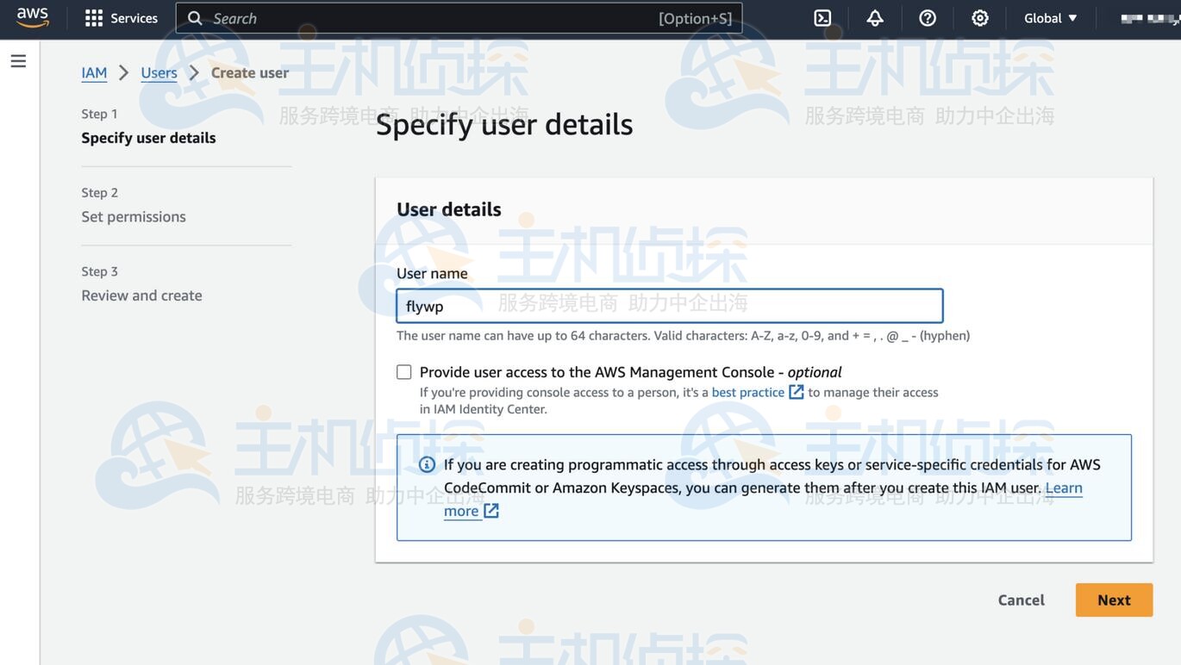Launch the CloudShell terminal icon
The height and width of the screenshot is (665, 1181).
coord(822,18)
